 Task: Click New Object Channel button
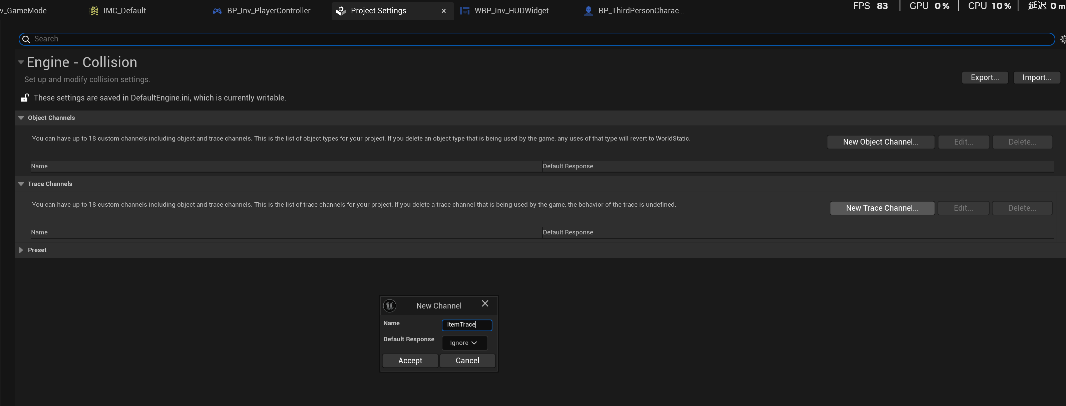[880, 142]
